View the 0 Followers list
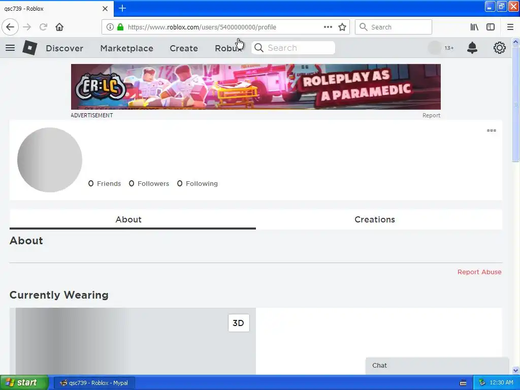520x390 pixels. tap(149, 184)
